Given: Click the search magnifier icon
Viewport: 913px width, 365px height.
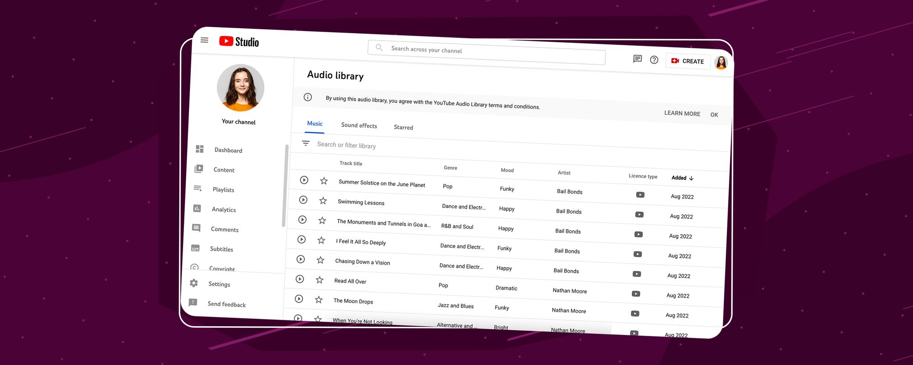Looking at the screenshot, I should 379,47.
